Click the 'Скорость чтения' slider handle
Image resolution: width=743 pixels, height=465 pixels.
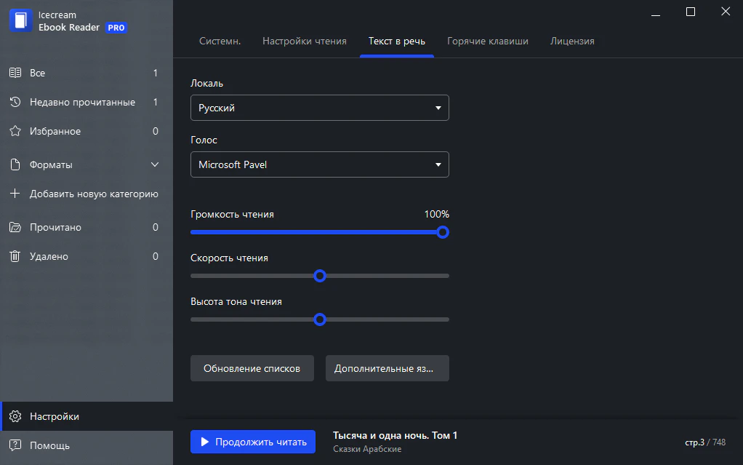[x=319, y=276]
